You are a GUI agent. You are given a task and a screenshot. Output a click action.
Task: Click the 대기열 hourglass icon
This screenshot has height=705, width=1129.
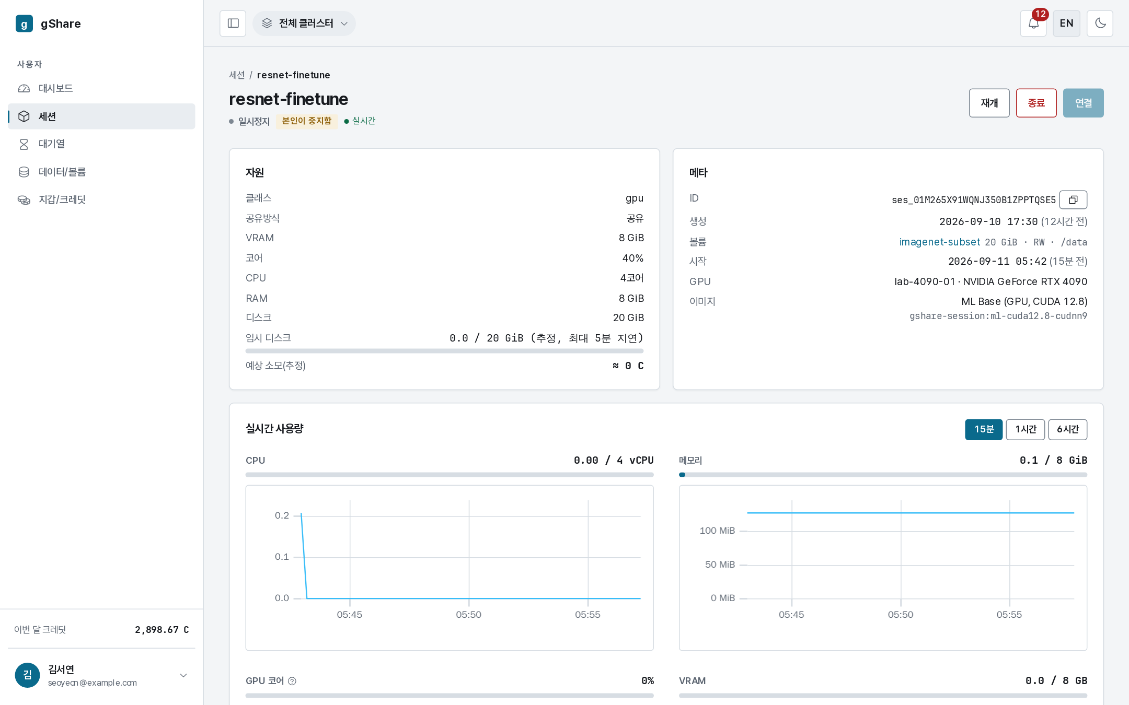click(24, 144)
